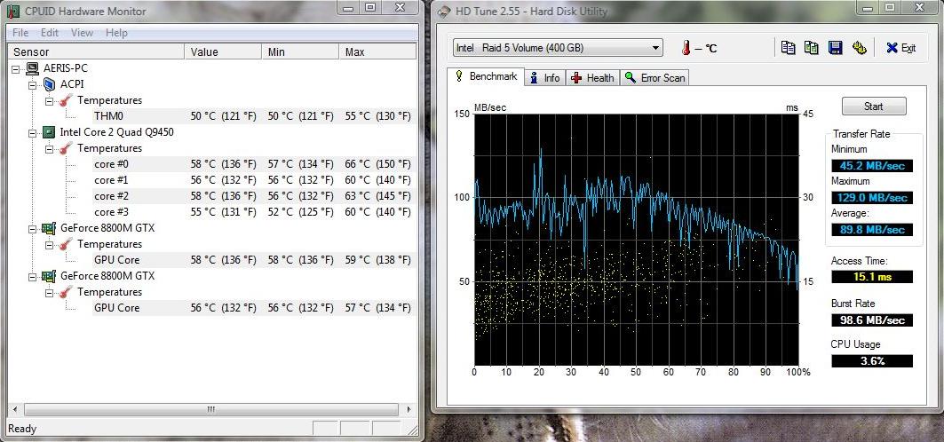The height and width of the screenshot is (442, 944).
Task: Click thermometer icon under second GeForce 8800M GTX
Action: pyautogui.click(x=67, y=292)
